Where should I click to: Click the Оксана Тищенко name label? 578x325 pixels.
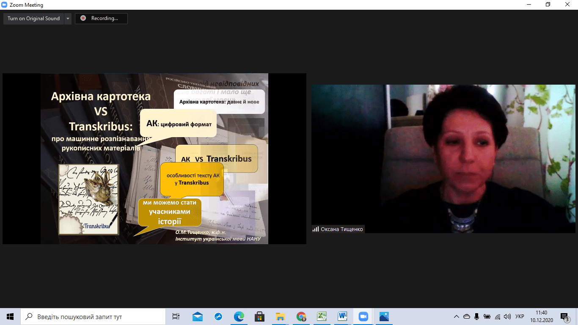(x=341, y=229)
